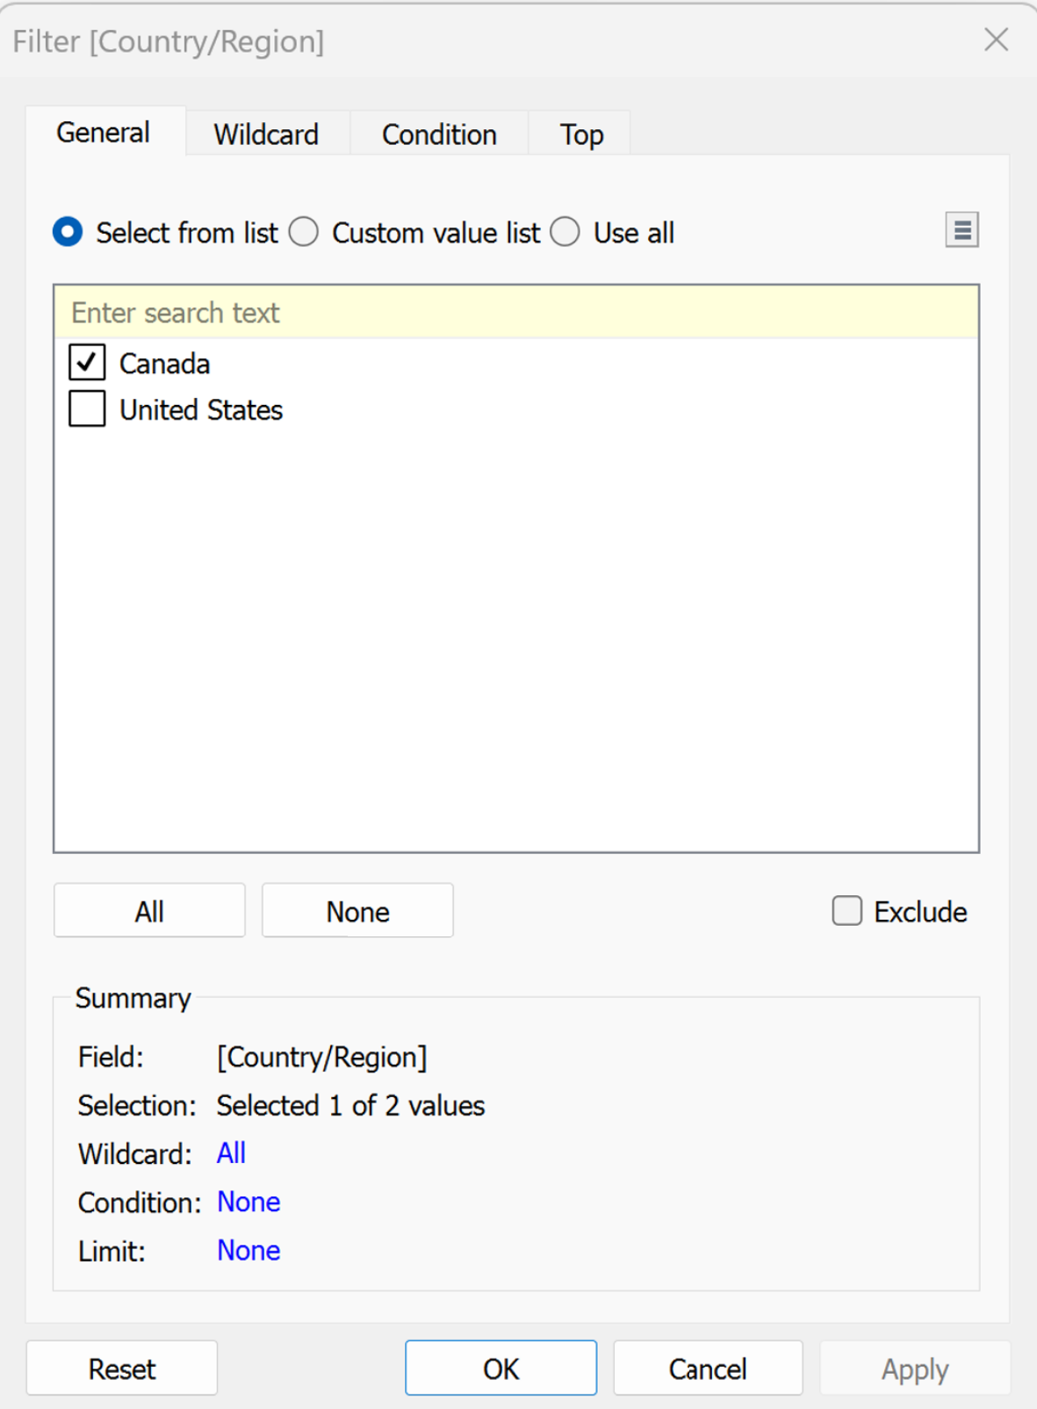Click the Enter search text field
Viewport: 1037px width, 1409px height.
(515, 313)
